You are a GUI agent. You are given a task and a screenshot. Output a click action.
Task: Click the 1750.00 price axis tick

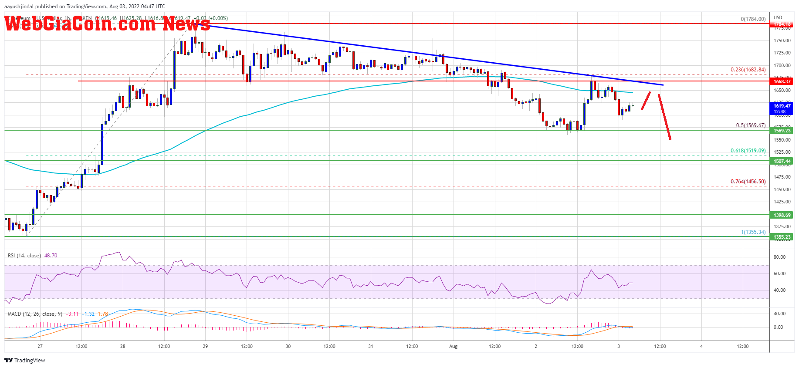(x=782, y=41)
